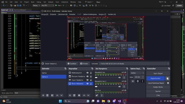Select Sahne in scenes list
The image size is (185, 104).
54,73
